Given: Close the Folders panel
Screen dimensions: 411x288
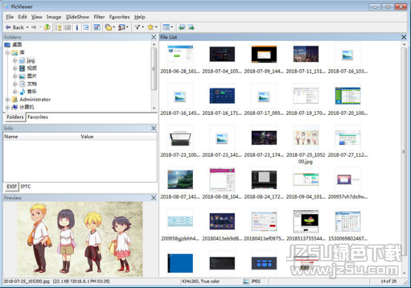Looking at the screenshot, I should point(154,37).
